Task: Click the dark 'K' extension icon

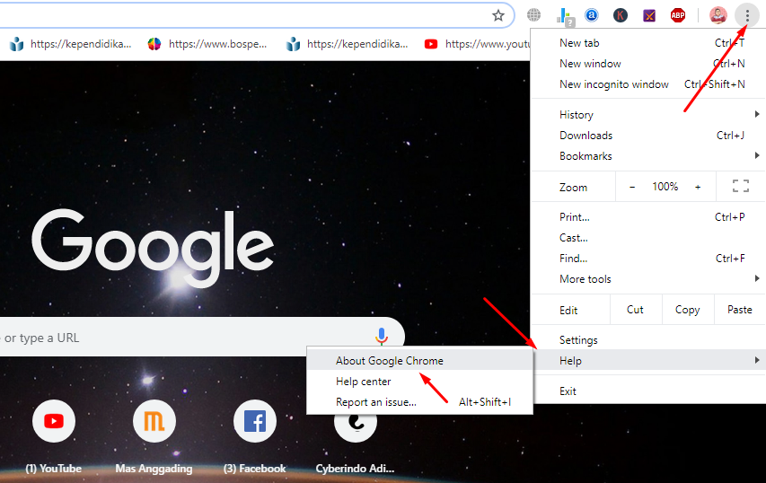Action: pyautogui.click(x=621, y=15)
